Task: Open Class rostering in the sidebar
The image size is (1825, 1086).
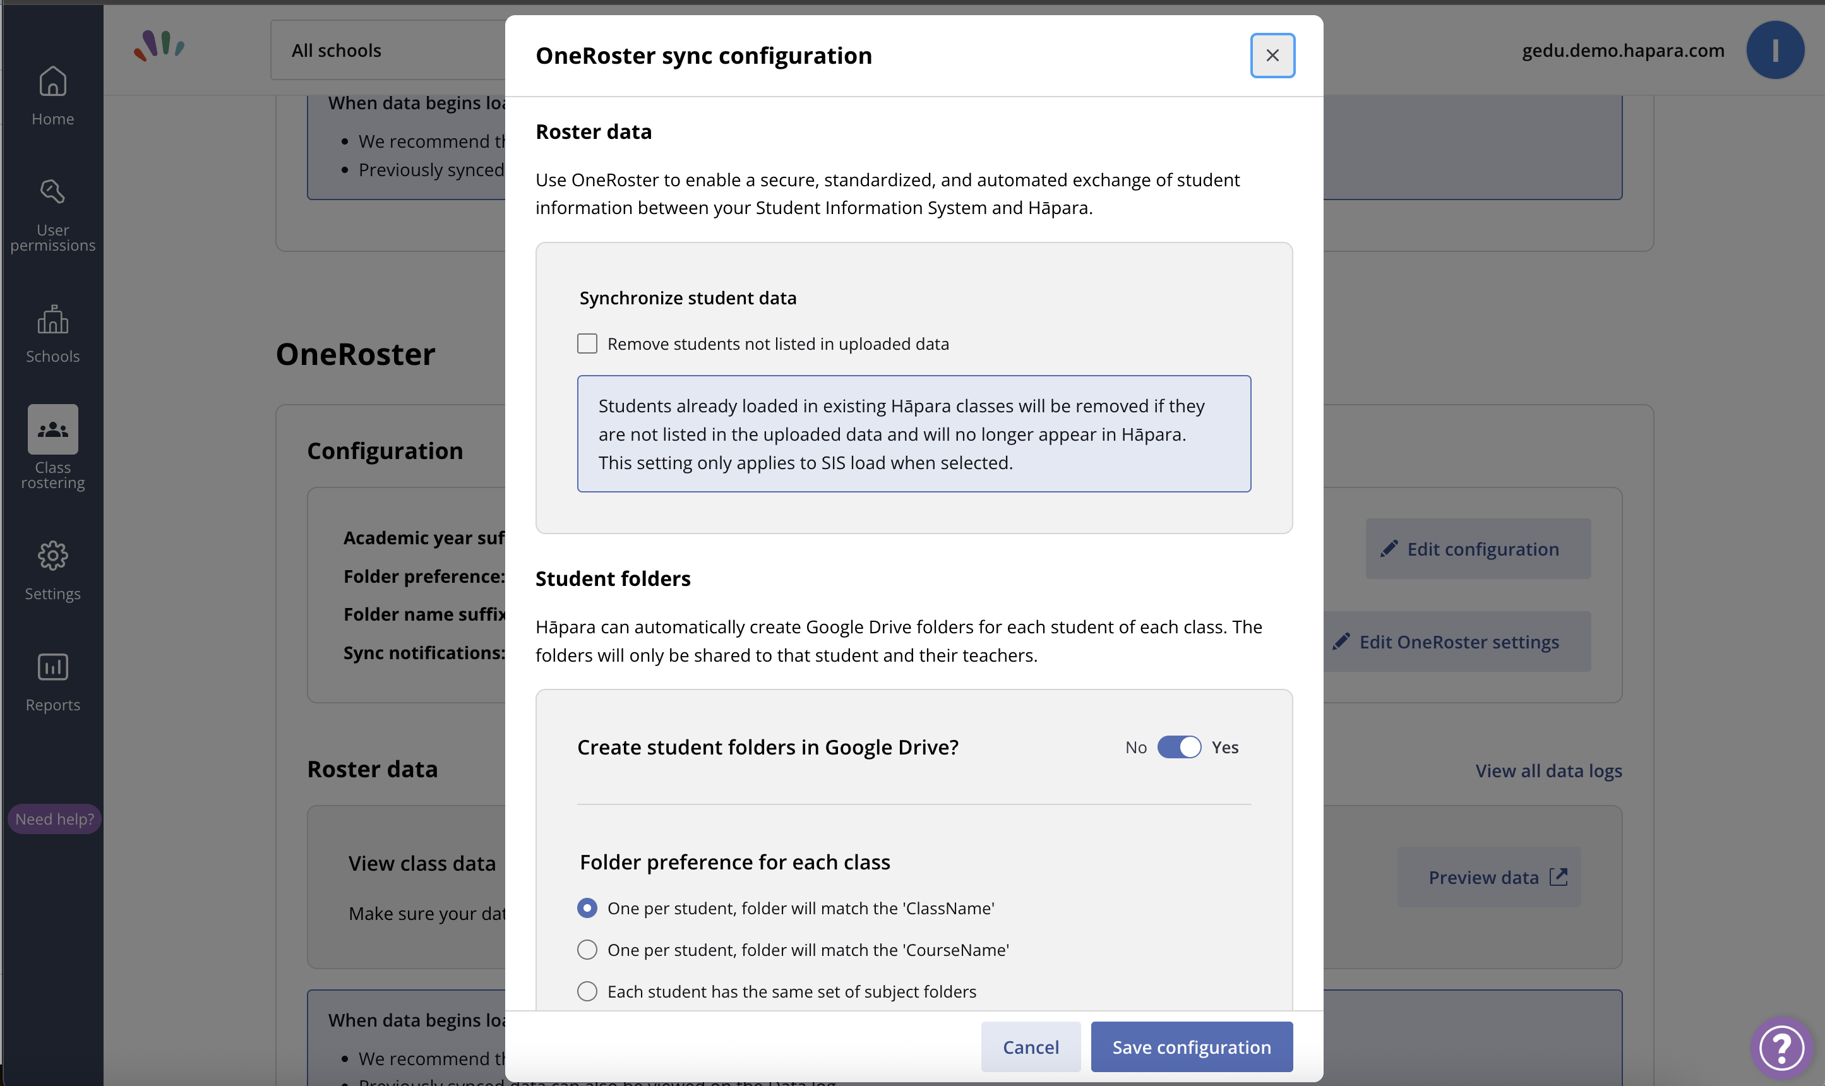Action: [x=52, y=448]
